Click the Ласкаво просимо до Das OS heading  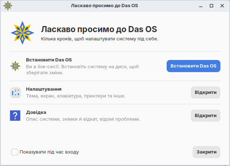point(99,29)
